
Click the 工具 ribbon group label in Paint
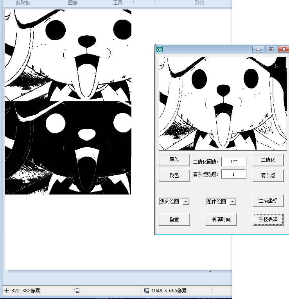(x=118, y=3)
